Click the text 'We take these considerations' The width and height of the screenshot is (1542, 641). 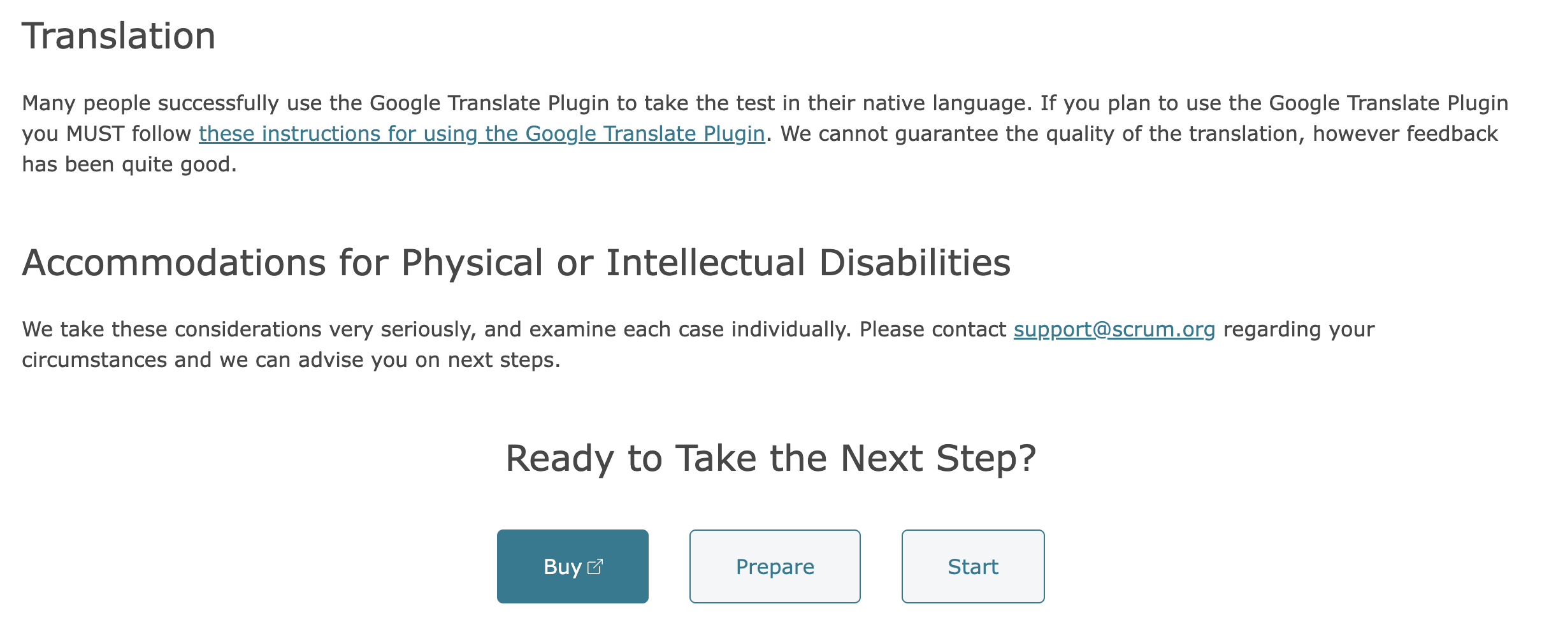[171, 329]
